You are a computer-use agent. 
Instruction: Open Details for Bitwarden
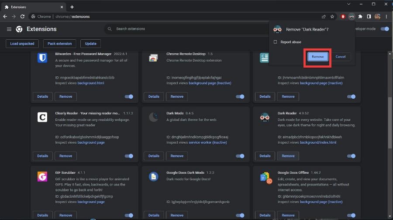click(x=43, y=96)
